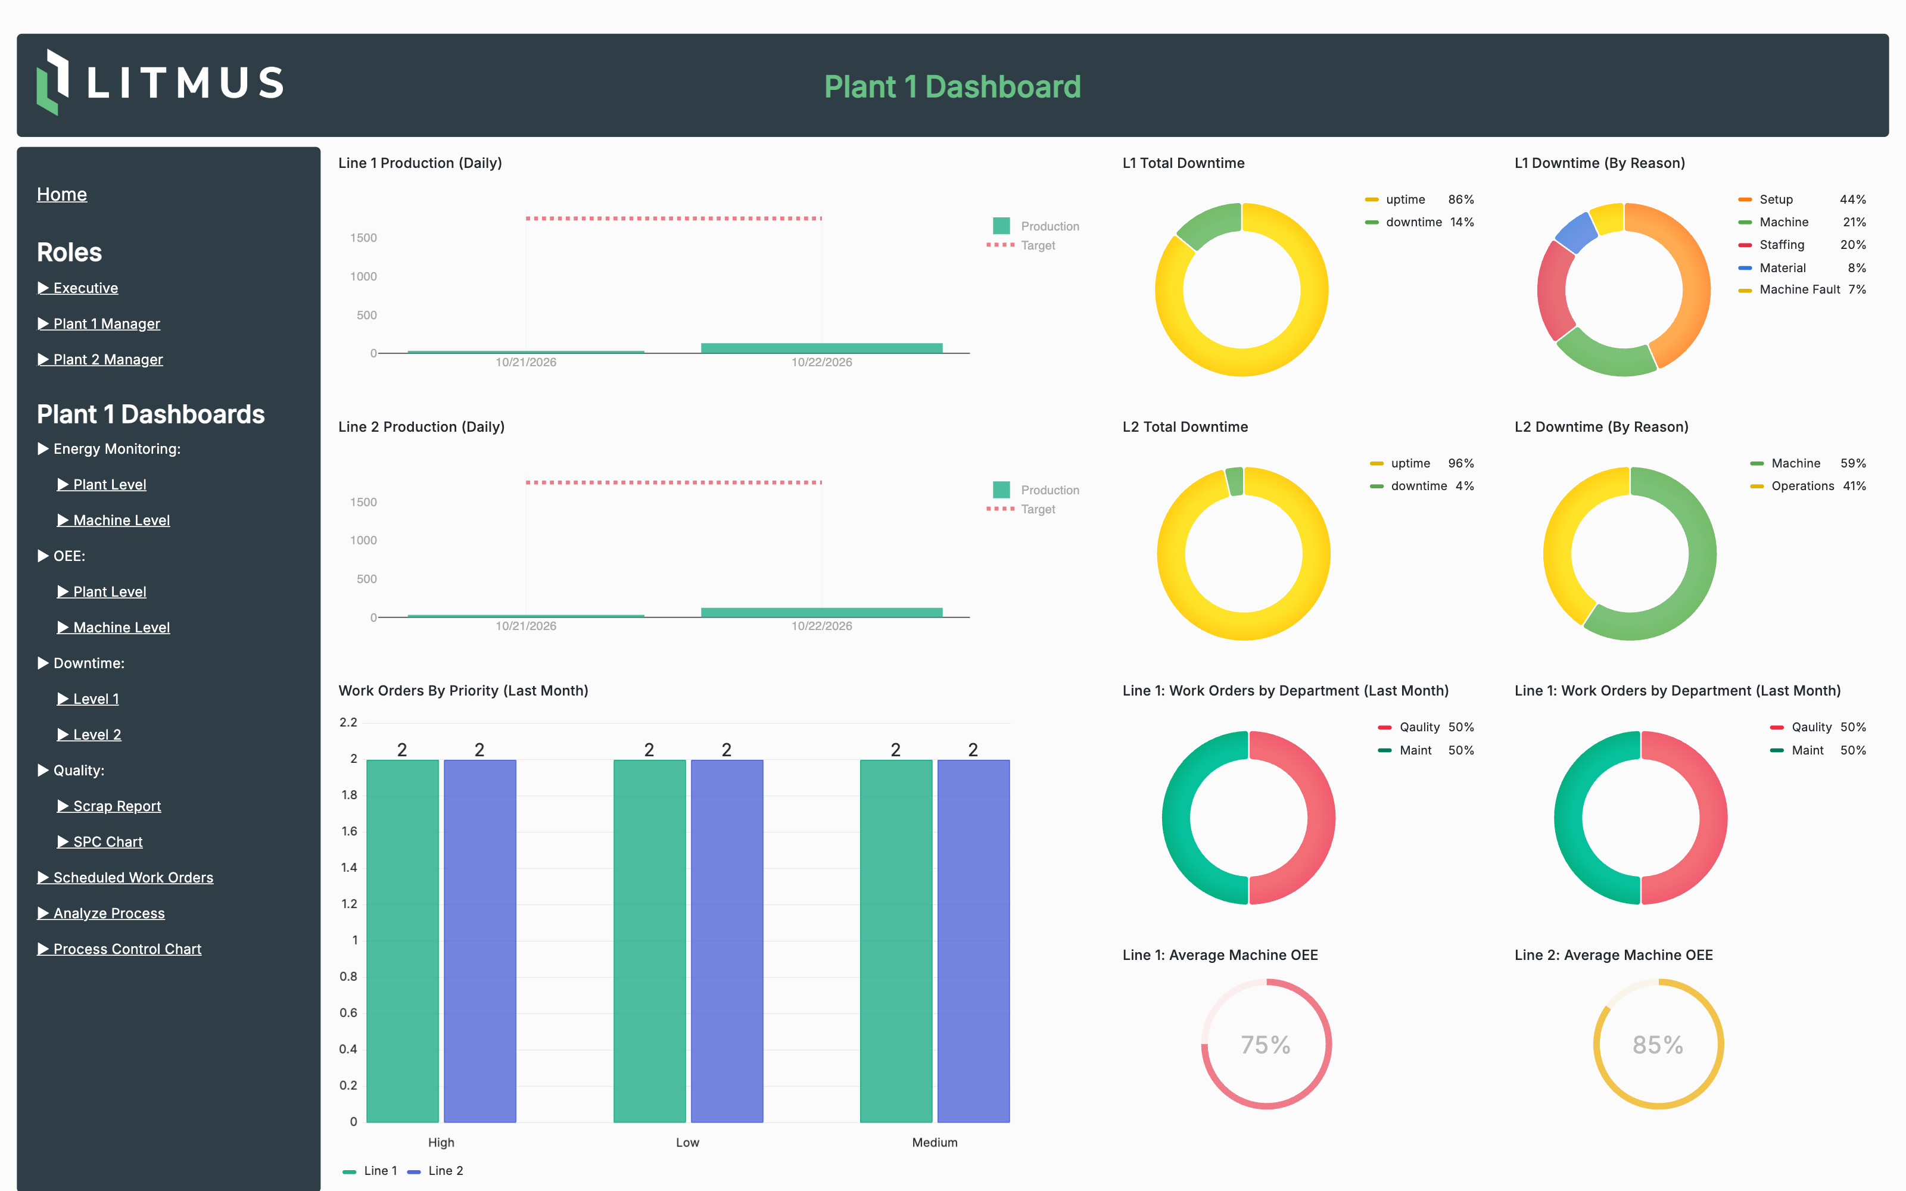The width and height of the screenshot is (1906, 1191).
Task: Click the L2 Total Downtime donut chart
Action: click(1243, 554)
